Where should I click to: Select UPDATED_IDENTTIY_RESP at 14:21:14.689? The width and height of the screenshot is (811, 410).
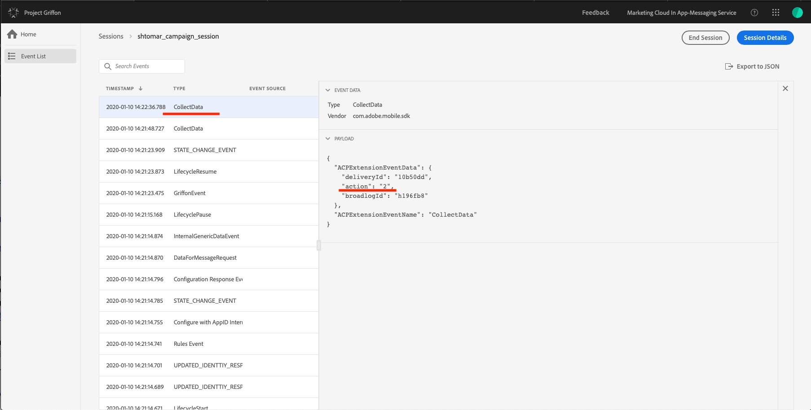point(209,387)
